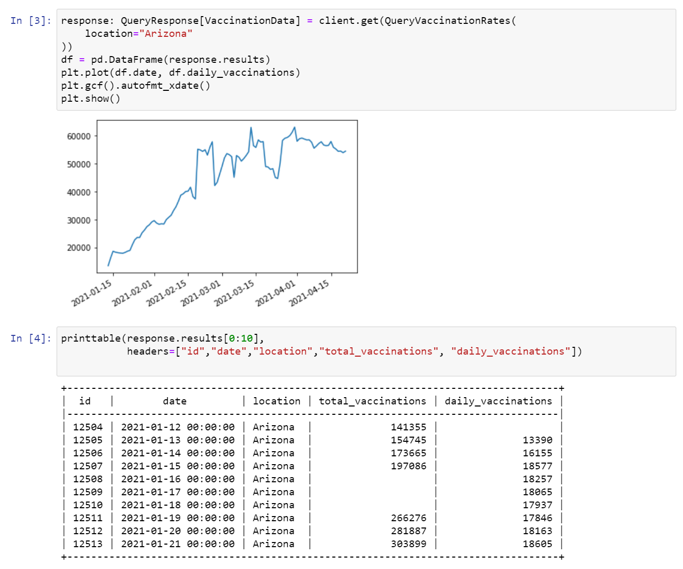
Task: Click the plt.show() line
Action: [91, 99]
